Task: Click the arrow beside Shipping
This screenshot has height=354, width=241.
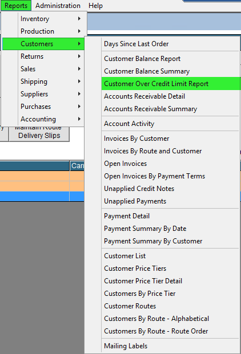Action: tap(79, 81)
